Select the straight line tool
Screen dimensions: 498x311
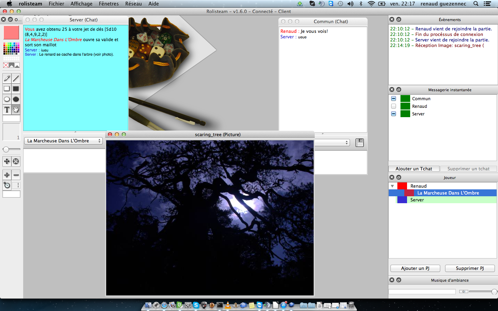(x=16, y=78)
